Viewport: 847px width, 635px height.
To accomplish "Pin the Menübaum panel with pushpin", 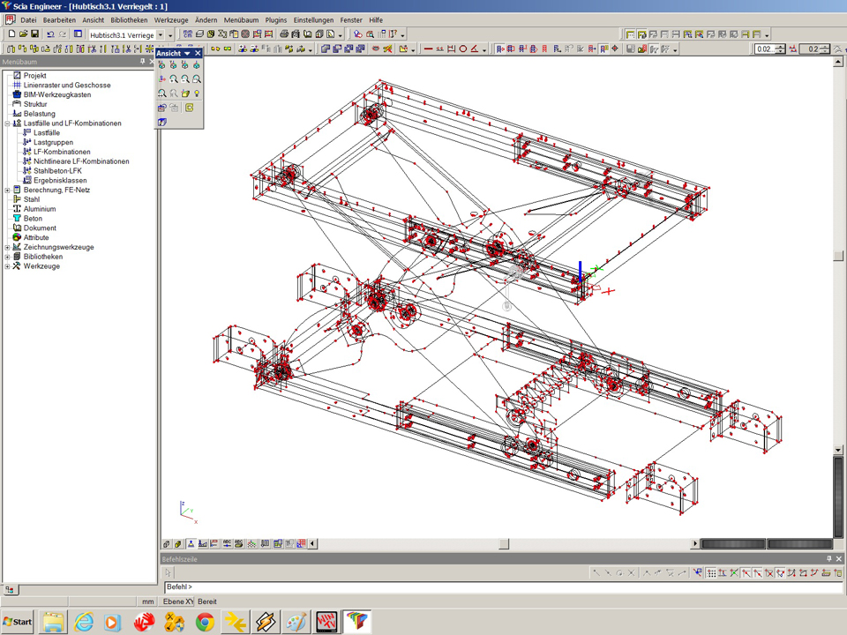I will 142,63.
